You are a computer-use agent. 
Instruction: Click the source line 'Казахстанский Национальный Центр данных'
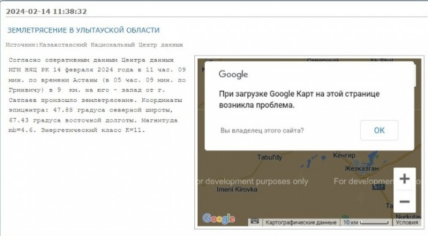tap(94, 45)
